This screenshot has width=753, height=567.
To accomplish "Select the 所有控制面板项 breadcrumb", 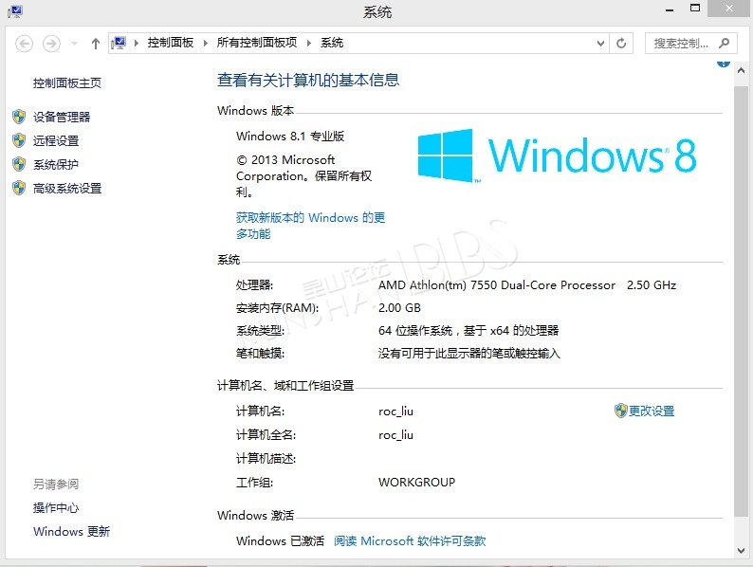I will tap(257, 43).
